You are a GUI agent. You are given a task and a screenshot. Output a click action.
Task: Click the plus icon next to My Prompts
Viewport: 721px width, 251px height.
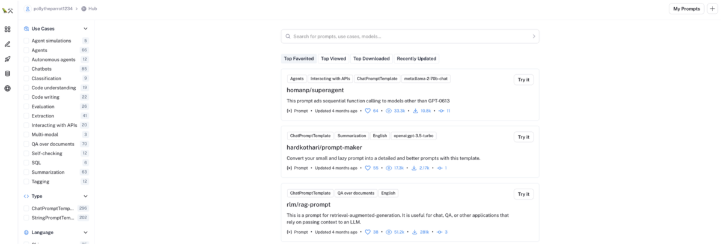[x=713, y=9]
